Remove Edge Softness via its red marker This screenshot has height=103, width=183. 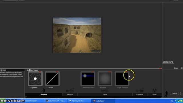click(127, 72)
